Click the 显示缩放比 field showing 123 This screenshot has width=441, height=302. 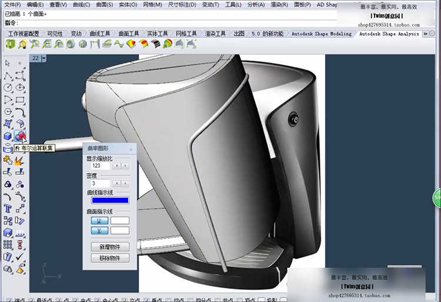(x=101, y=166)
